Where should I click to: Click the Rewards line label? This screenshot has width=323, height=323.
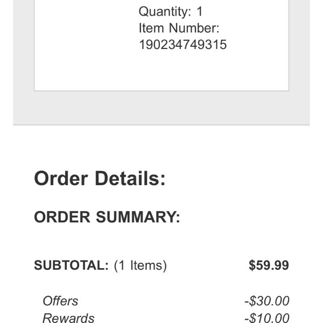click(68, 318)
